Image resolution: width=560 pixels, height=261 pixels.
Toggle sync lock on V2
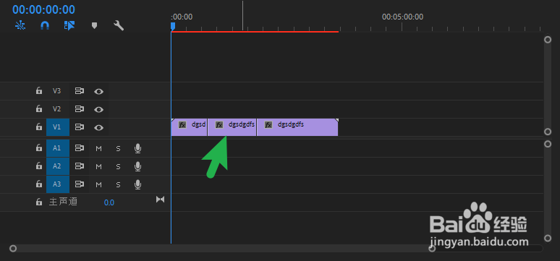pyautogui.click(x=80, y=109)
